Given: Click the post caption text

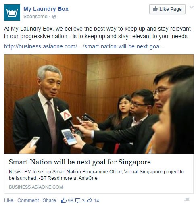Looking at the screenshot, I should [97, 33].
